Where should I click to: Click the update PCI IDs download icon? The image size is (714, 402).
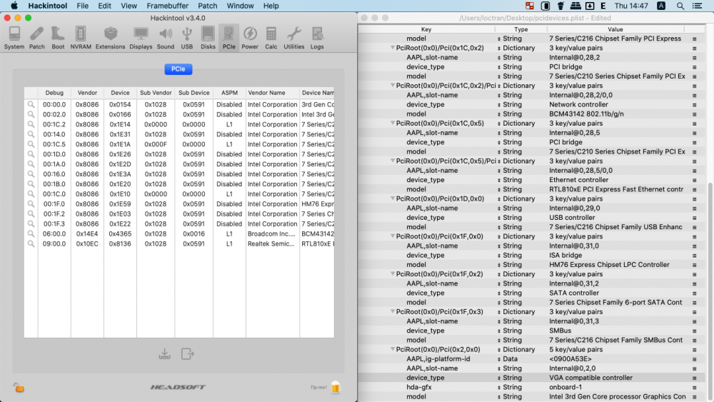pos(164,353)
